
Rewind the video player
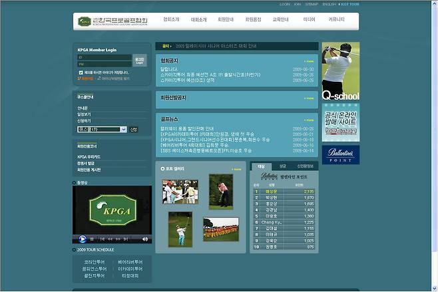[x=110, y=239]
